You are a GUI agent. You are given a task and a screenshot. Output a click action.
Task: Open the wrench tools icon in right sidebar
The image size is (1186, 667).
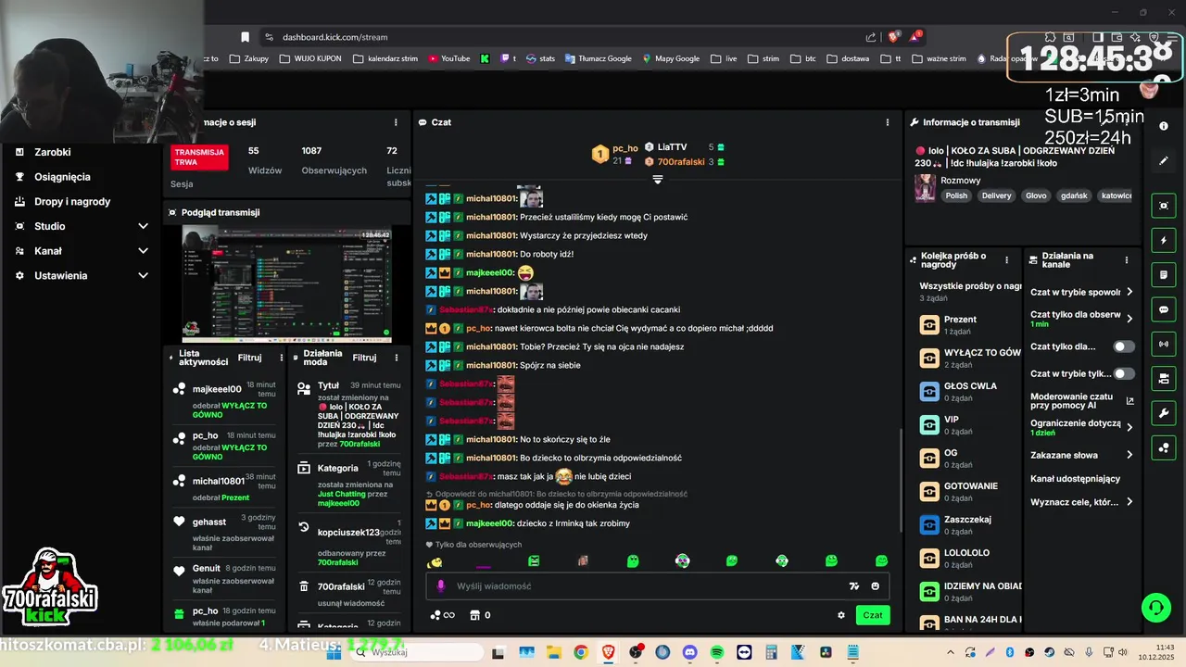pos(1164,413)
